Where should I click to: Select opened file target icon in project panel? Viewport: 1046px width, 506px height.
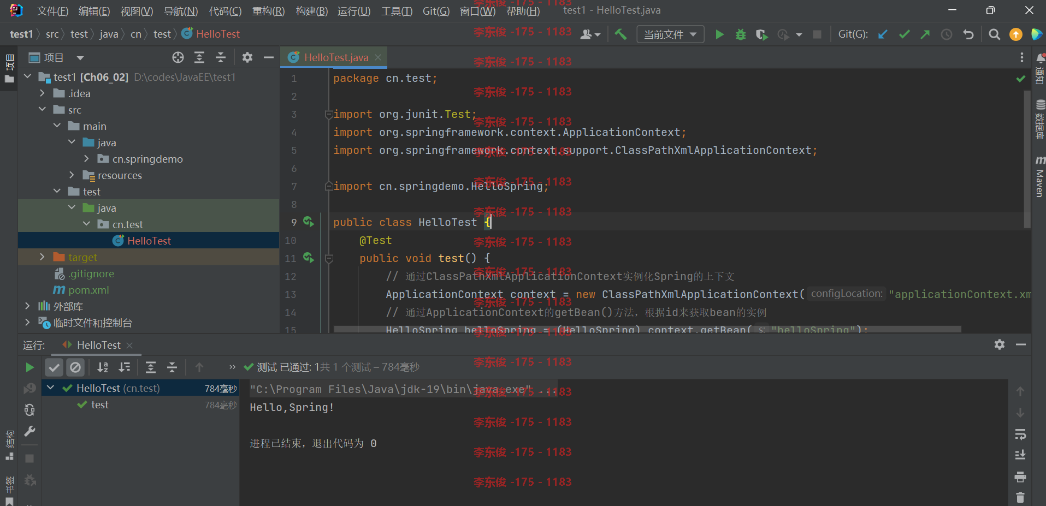(178, 57)
